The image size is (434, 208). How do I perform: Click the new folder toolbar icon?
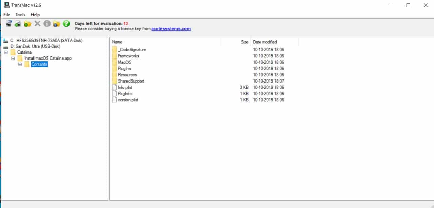27,24
